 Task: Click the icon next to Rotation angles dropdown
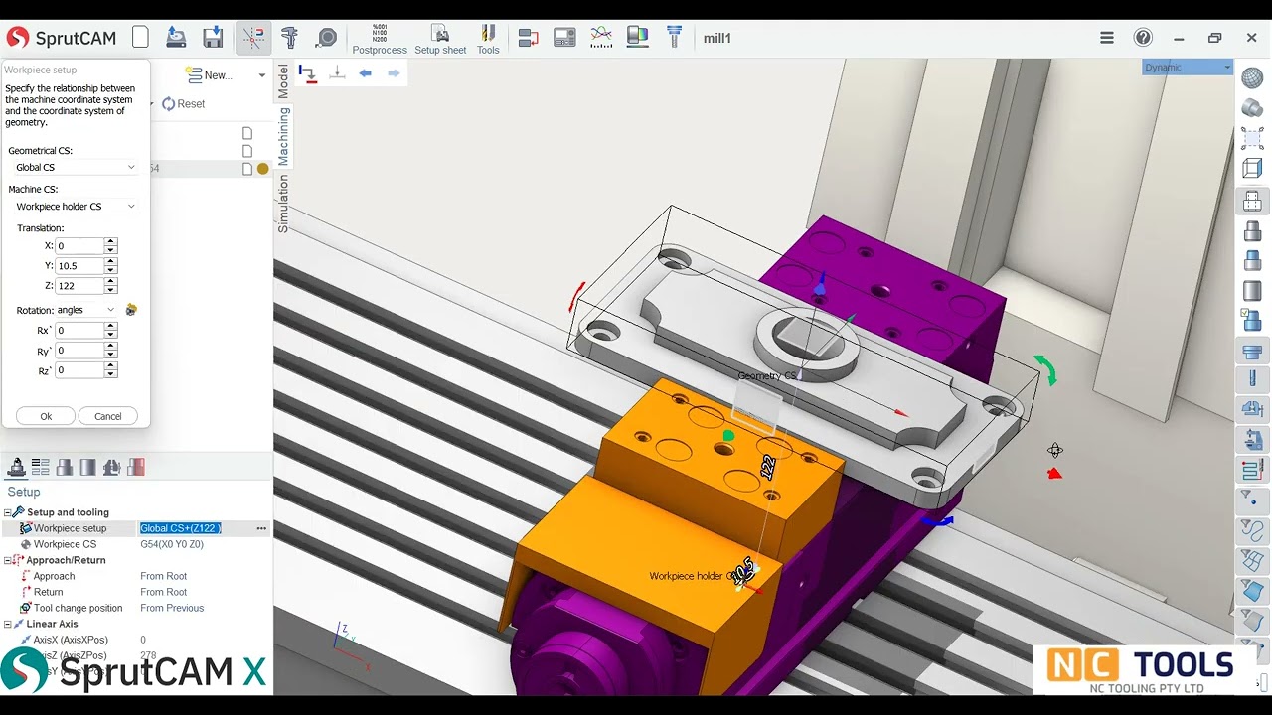click(130, 310)
